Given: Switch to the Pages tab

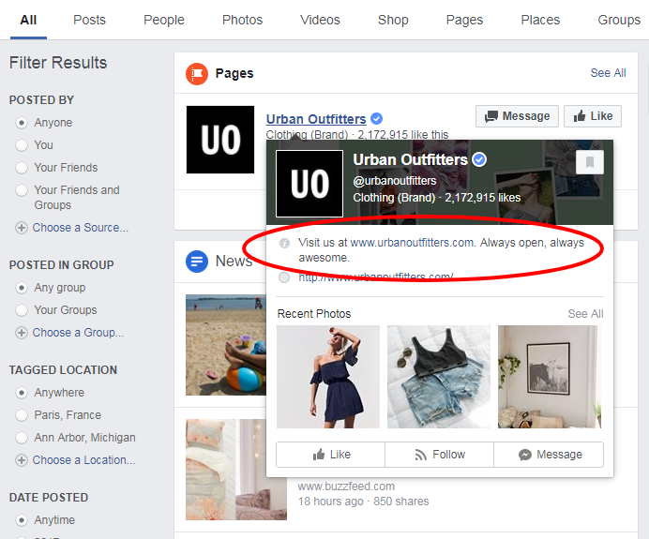Looking at the screenshot, I should point(464,20).
